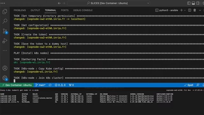The width and height of the screenshot is (204, 115).
Task: Open the feedback icon in status bar
Action: (x=198, y=85)
